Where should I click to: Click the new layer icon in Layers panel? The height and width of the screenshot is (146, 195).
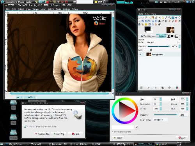(141, 88)
